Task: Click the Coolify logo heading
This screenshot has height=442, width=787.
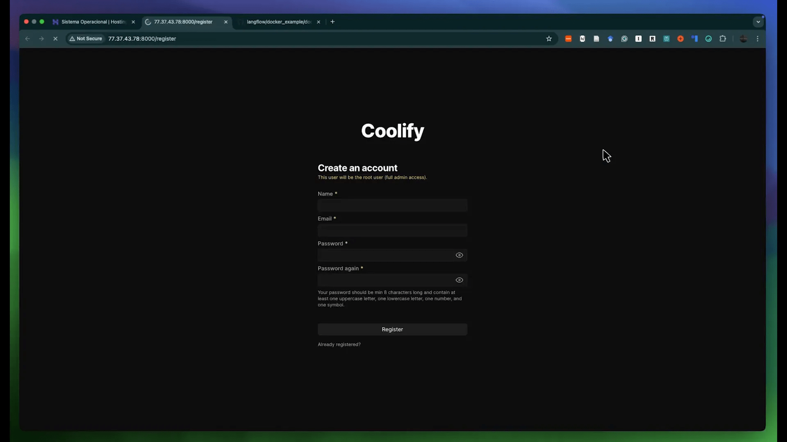Action: [392, 131]
